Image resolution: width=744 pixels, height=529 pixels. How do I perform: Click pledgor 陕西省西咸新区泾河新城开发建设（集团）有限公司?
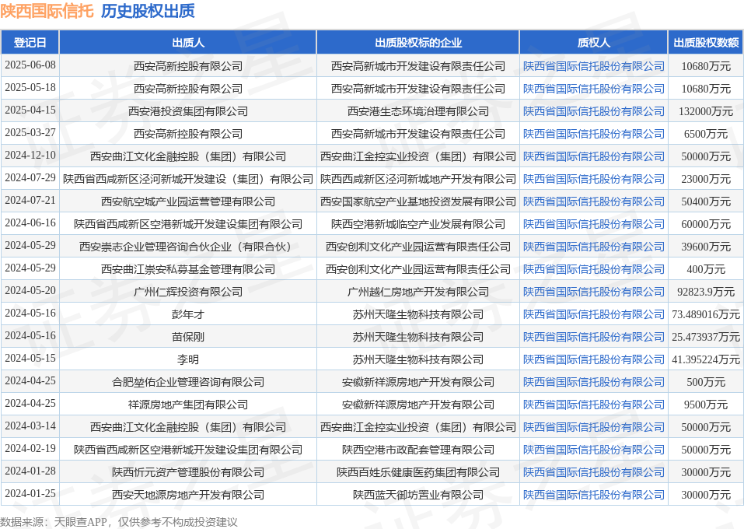coord(188,179)
